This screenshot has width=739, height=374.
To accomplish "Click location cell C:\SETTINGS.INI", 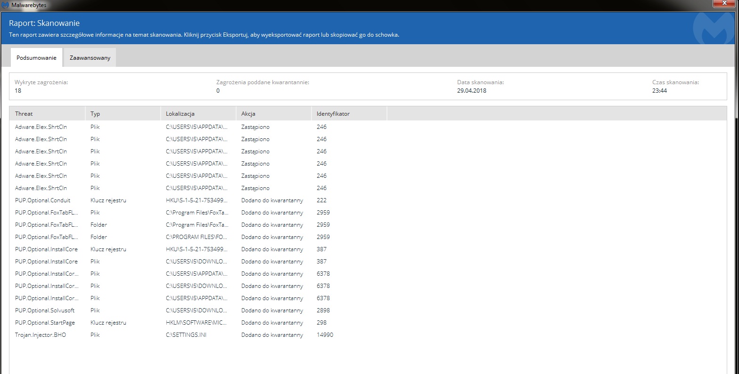I will click(186, 335).
